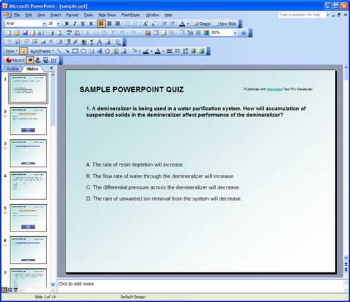The width and height of the screenshot is (350, 302).
Task: Toggle bulleted list formatting
Action: click(x=136, y=23)
